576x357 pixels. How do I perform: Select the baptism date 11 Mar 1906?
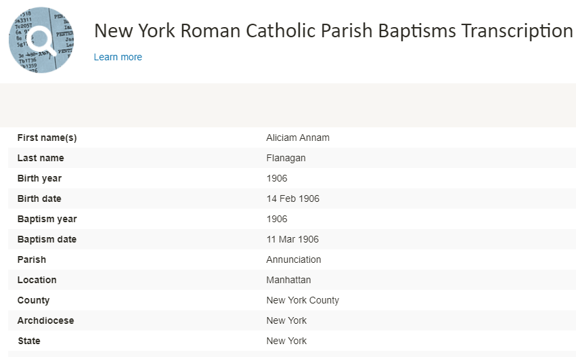[x=292, y=239]
